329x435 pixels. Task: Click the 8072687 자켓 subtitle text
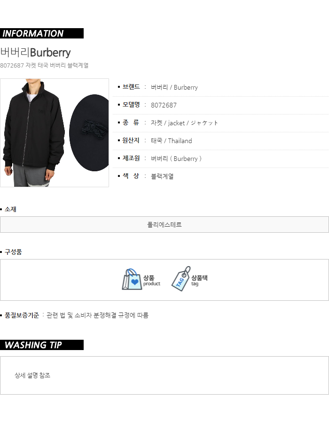click(44, 66)
